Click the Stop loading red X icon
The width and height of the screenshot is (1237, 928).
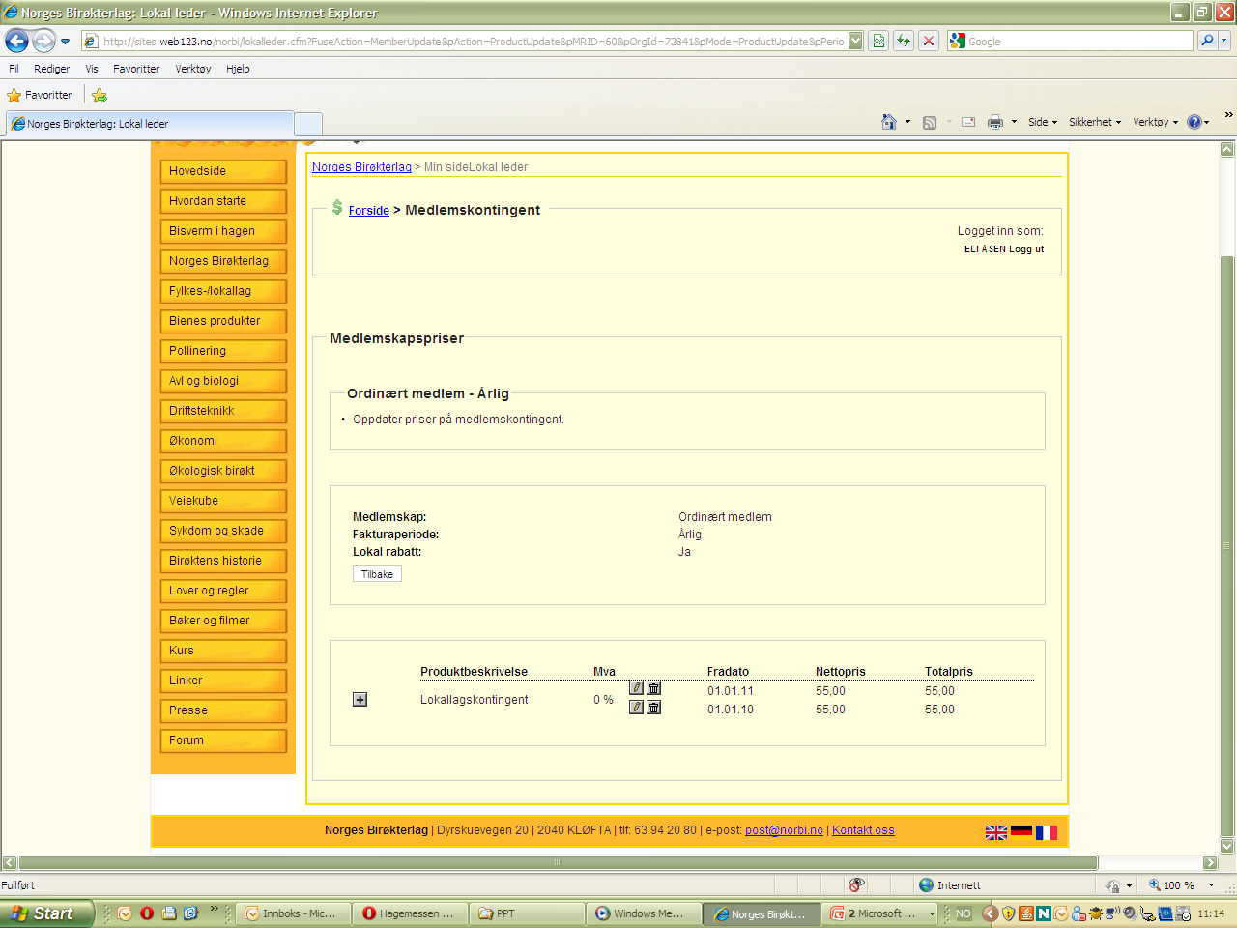tap(929, 41)
